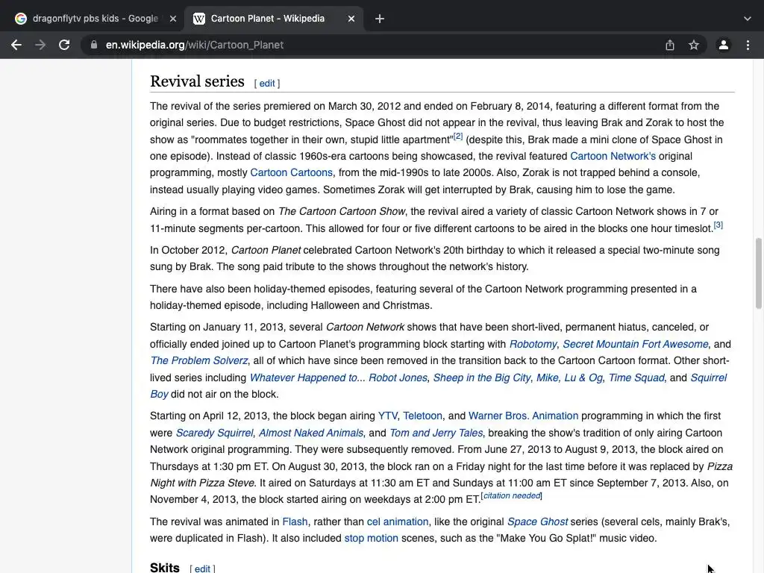
Task: Follow The Problem Solverz link
Action: coord(198,360)
